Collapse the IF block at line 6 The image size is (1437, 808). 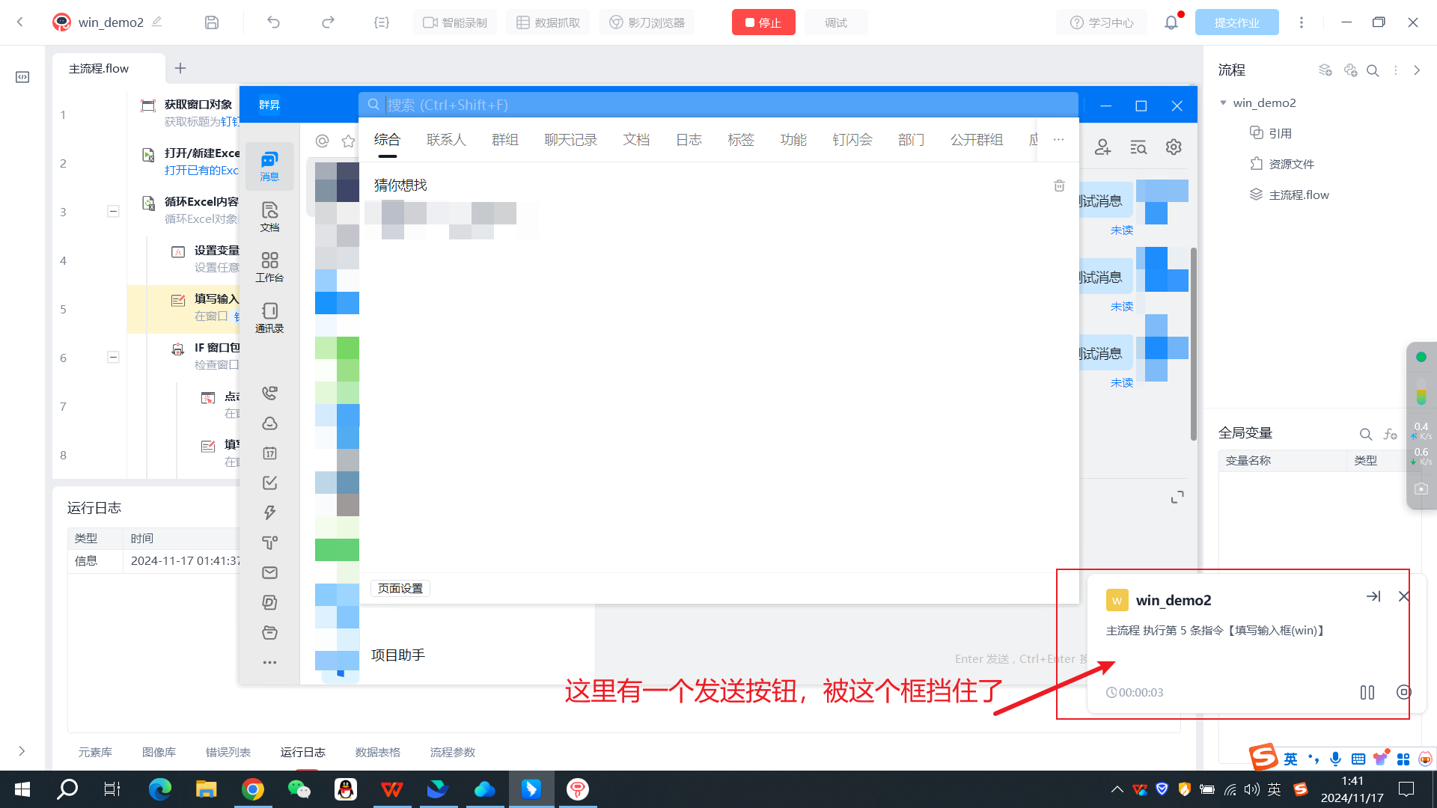113,358
